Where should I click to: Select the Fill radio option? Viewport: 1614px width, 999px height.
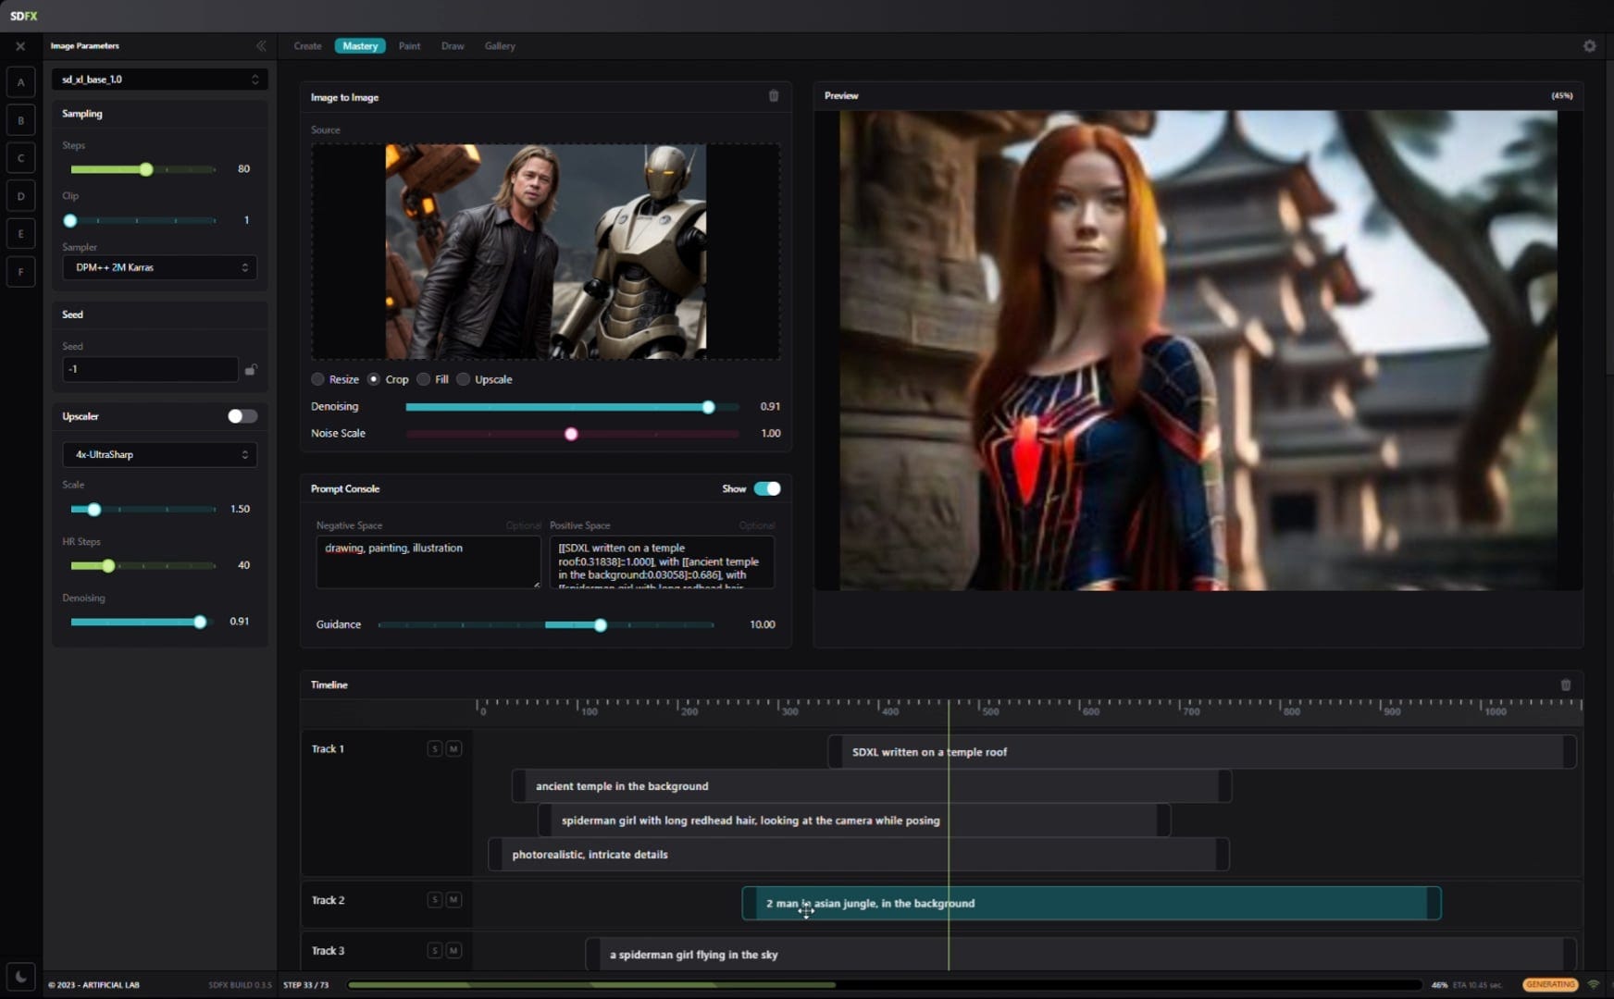[x=423, y=379]
